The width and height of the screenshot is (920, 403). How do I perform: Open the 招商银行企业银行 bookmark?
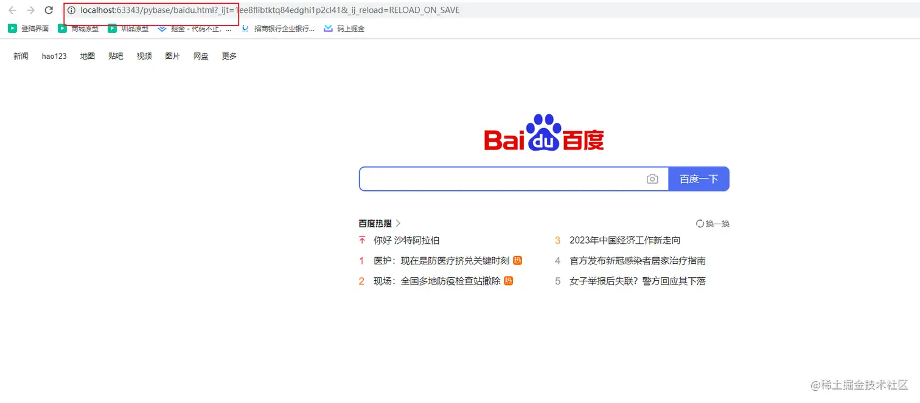[x=278, y=29]
